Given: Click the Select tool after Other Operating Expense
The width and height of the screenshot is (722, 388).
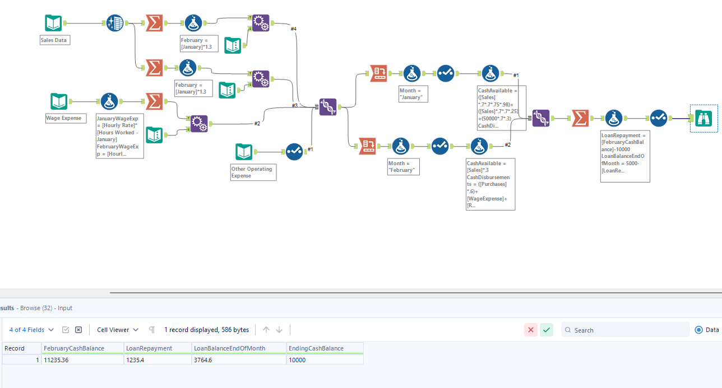Looking at the screenshot, I should (294, 152).
